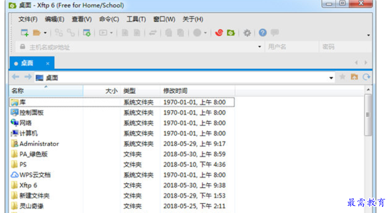Expand the terminal icon's dropdown arrow

click(111, 33)
